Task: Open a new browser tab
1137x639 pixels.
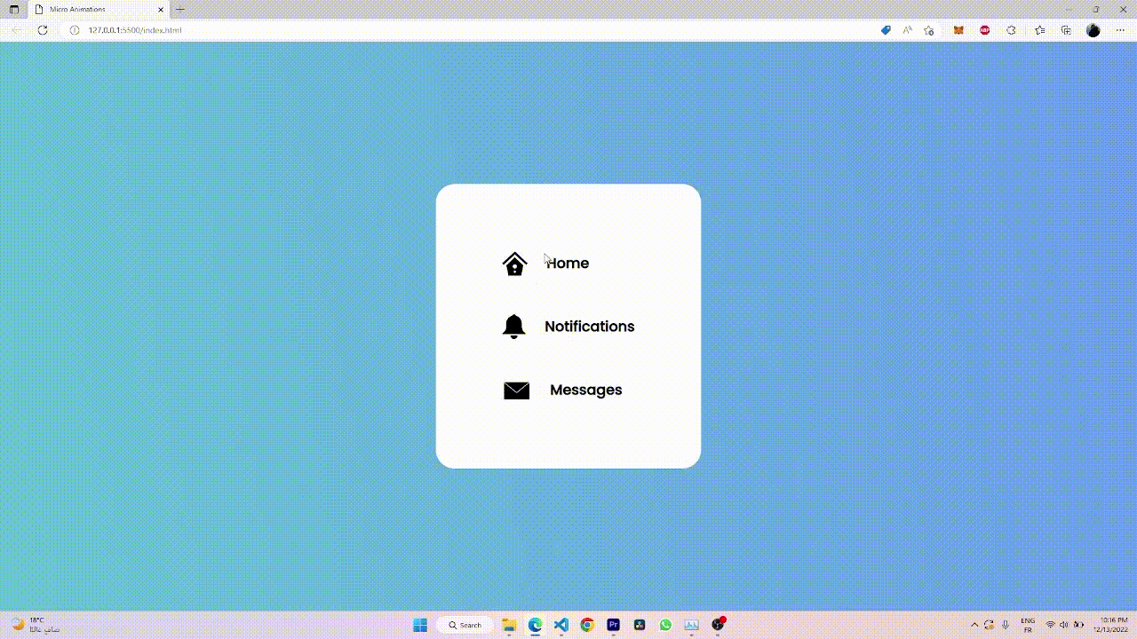Action: [x=180, y=9]
